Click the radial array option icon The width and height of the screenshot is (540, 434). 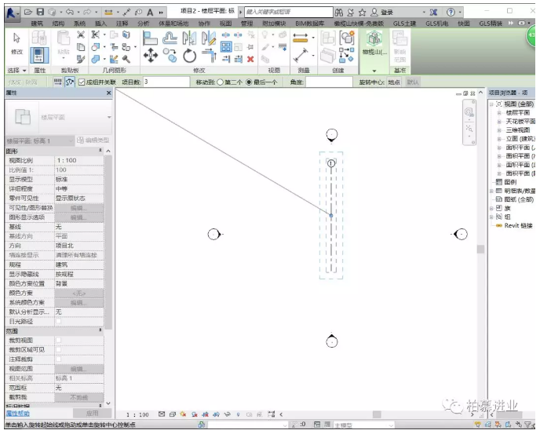pyautogui.click(x=70, y=82)
